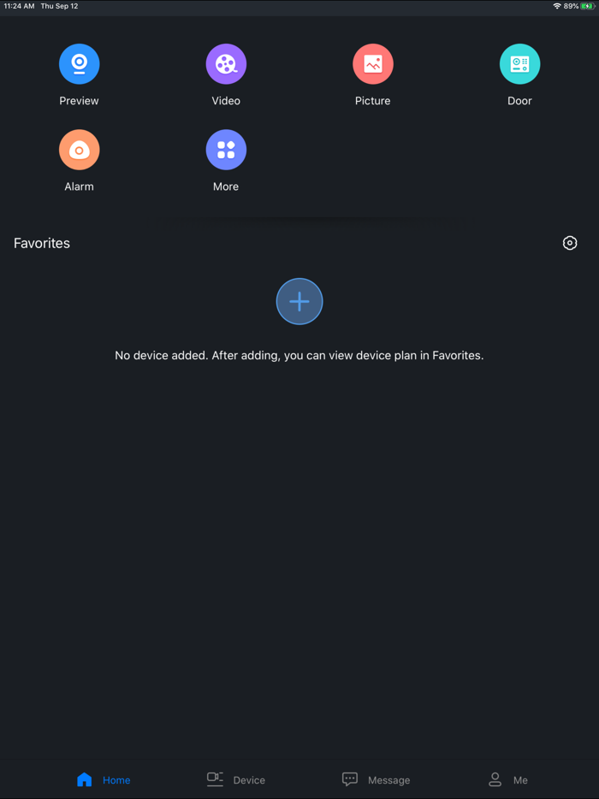Select the orange Alarm icon
The image size is (599, 799).
point(79,150)
